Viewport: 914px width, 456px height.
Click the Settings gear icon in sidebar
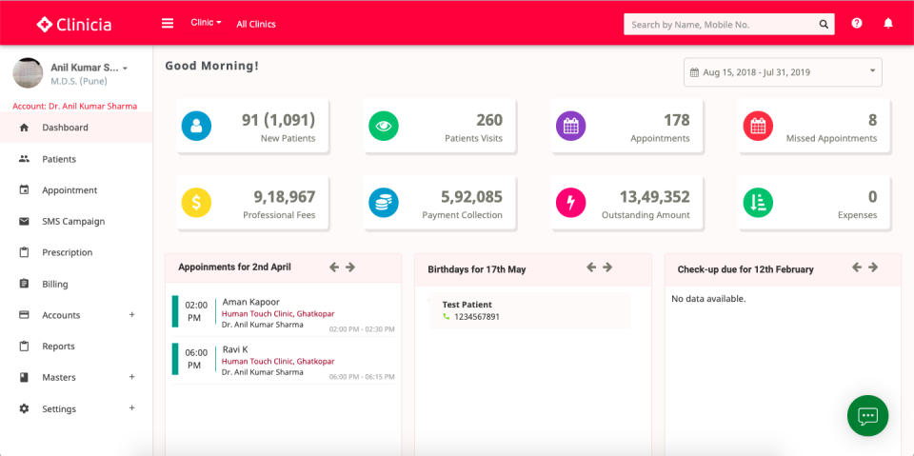24,408
